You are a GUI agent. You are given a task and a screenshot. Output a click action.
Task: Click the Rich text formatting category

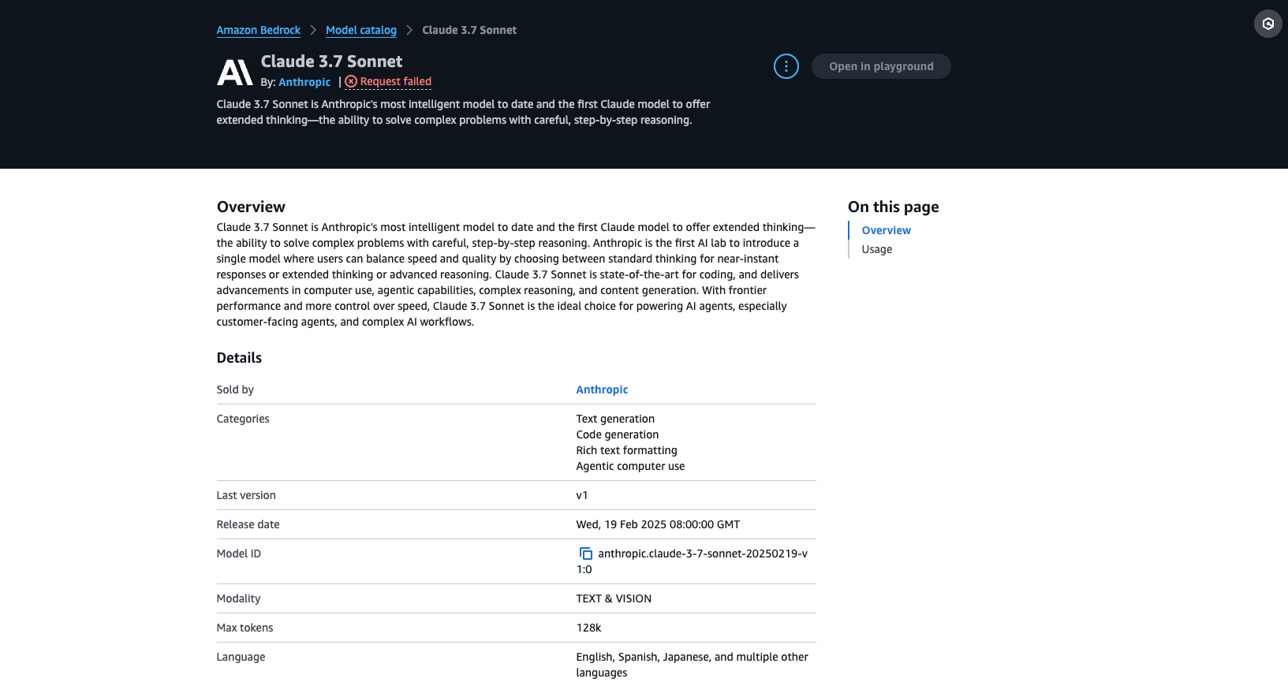click(x=626, y=450)
